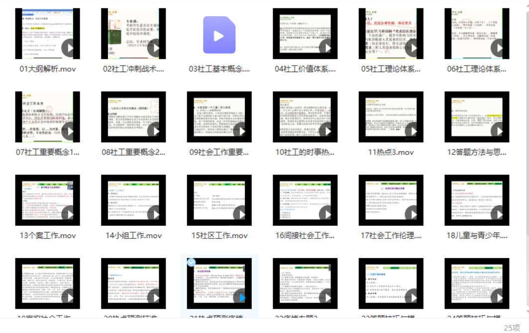The height and width of the screenshot is (333, 529).
Task: Click the 14小组工作.mov file name
Action: [x=133, y=236]
